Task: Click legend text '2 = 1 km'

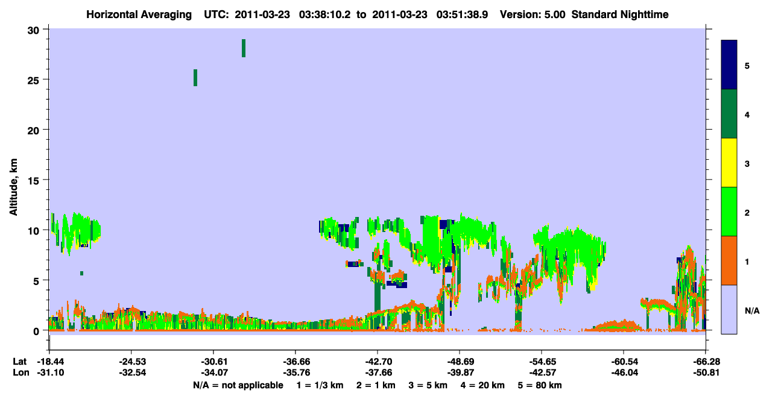Action: pyautogui.click(x=376, y=385)
